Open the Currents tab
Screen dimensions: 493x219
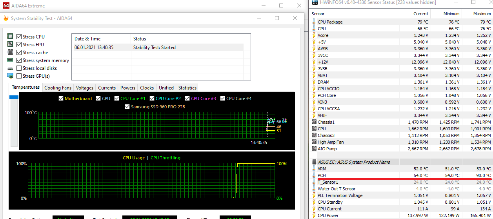(107, 88)
